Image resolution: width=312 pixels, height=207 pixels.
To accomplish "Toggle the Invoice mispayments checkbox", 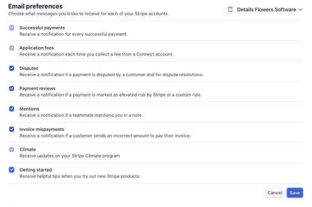I will (11, 129).
